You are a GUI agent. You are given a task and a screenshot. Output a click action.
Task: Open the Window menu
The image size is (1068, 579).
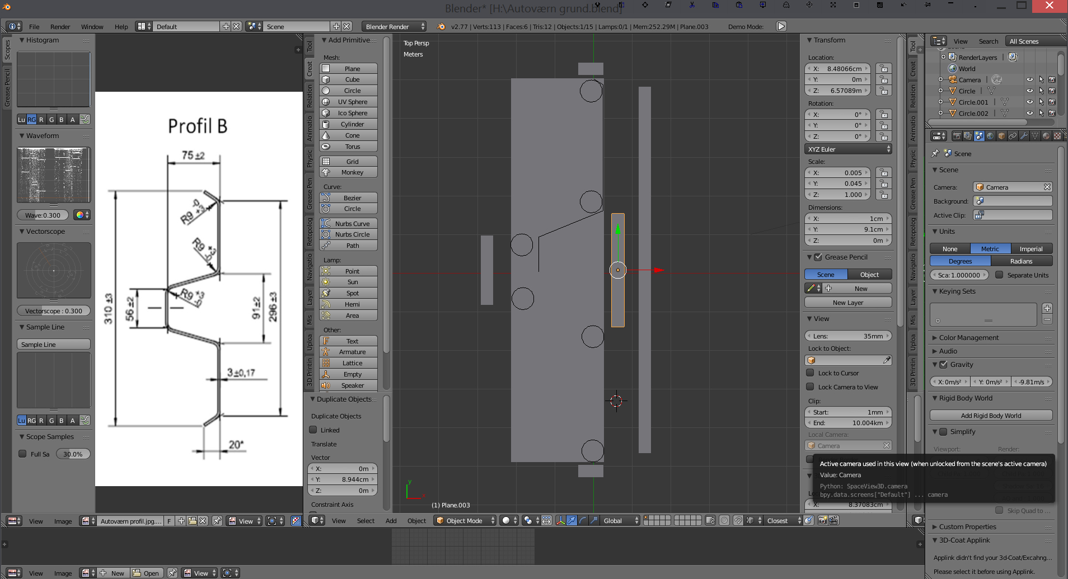pos(92,26)
